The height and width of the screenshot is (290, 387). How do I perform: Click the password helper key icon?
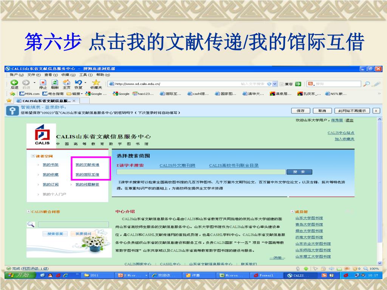pos(12,111)
